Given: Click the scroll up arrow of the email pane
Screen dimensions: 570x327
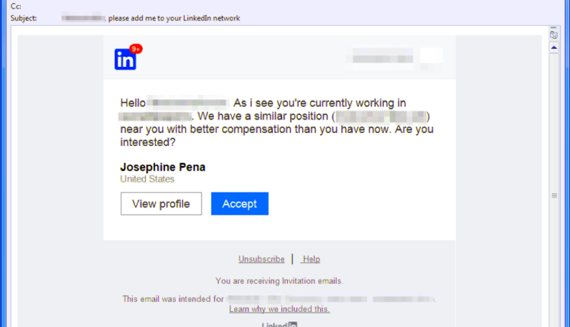Looking at the screenshot, I should pyautogui.click(x=554, y=48).
